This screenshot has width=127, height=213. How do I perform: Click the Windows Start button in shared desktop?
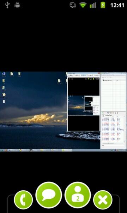(2, 150)
